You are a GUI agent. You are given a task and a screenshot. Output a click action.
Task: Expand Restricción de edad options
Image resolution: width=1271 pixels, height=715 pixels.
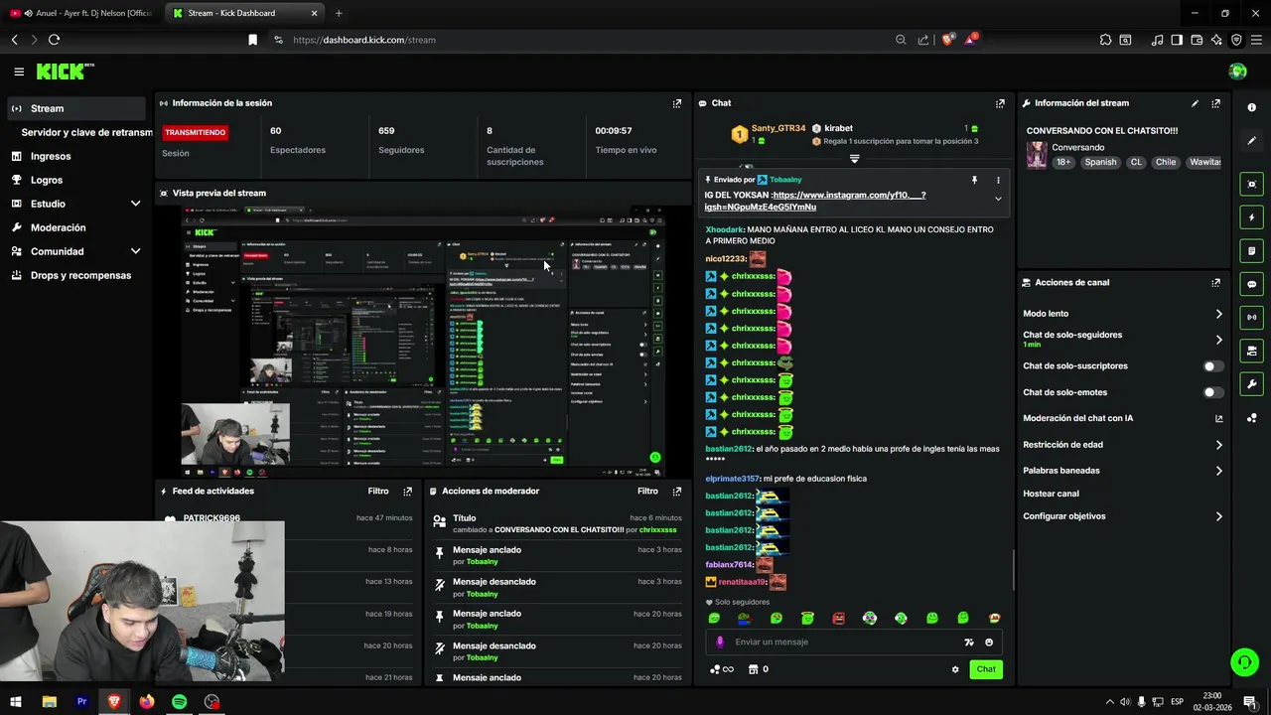click(1219, 445)
